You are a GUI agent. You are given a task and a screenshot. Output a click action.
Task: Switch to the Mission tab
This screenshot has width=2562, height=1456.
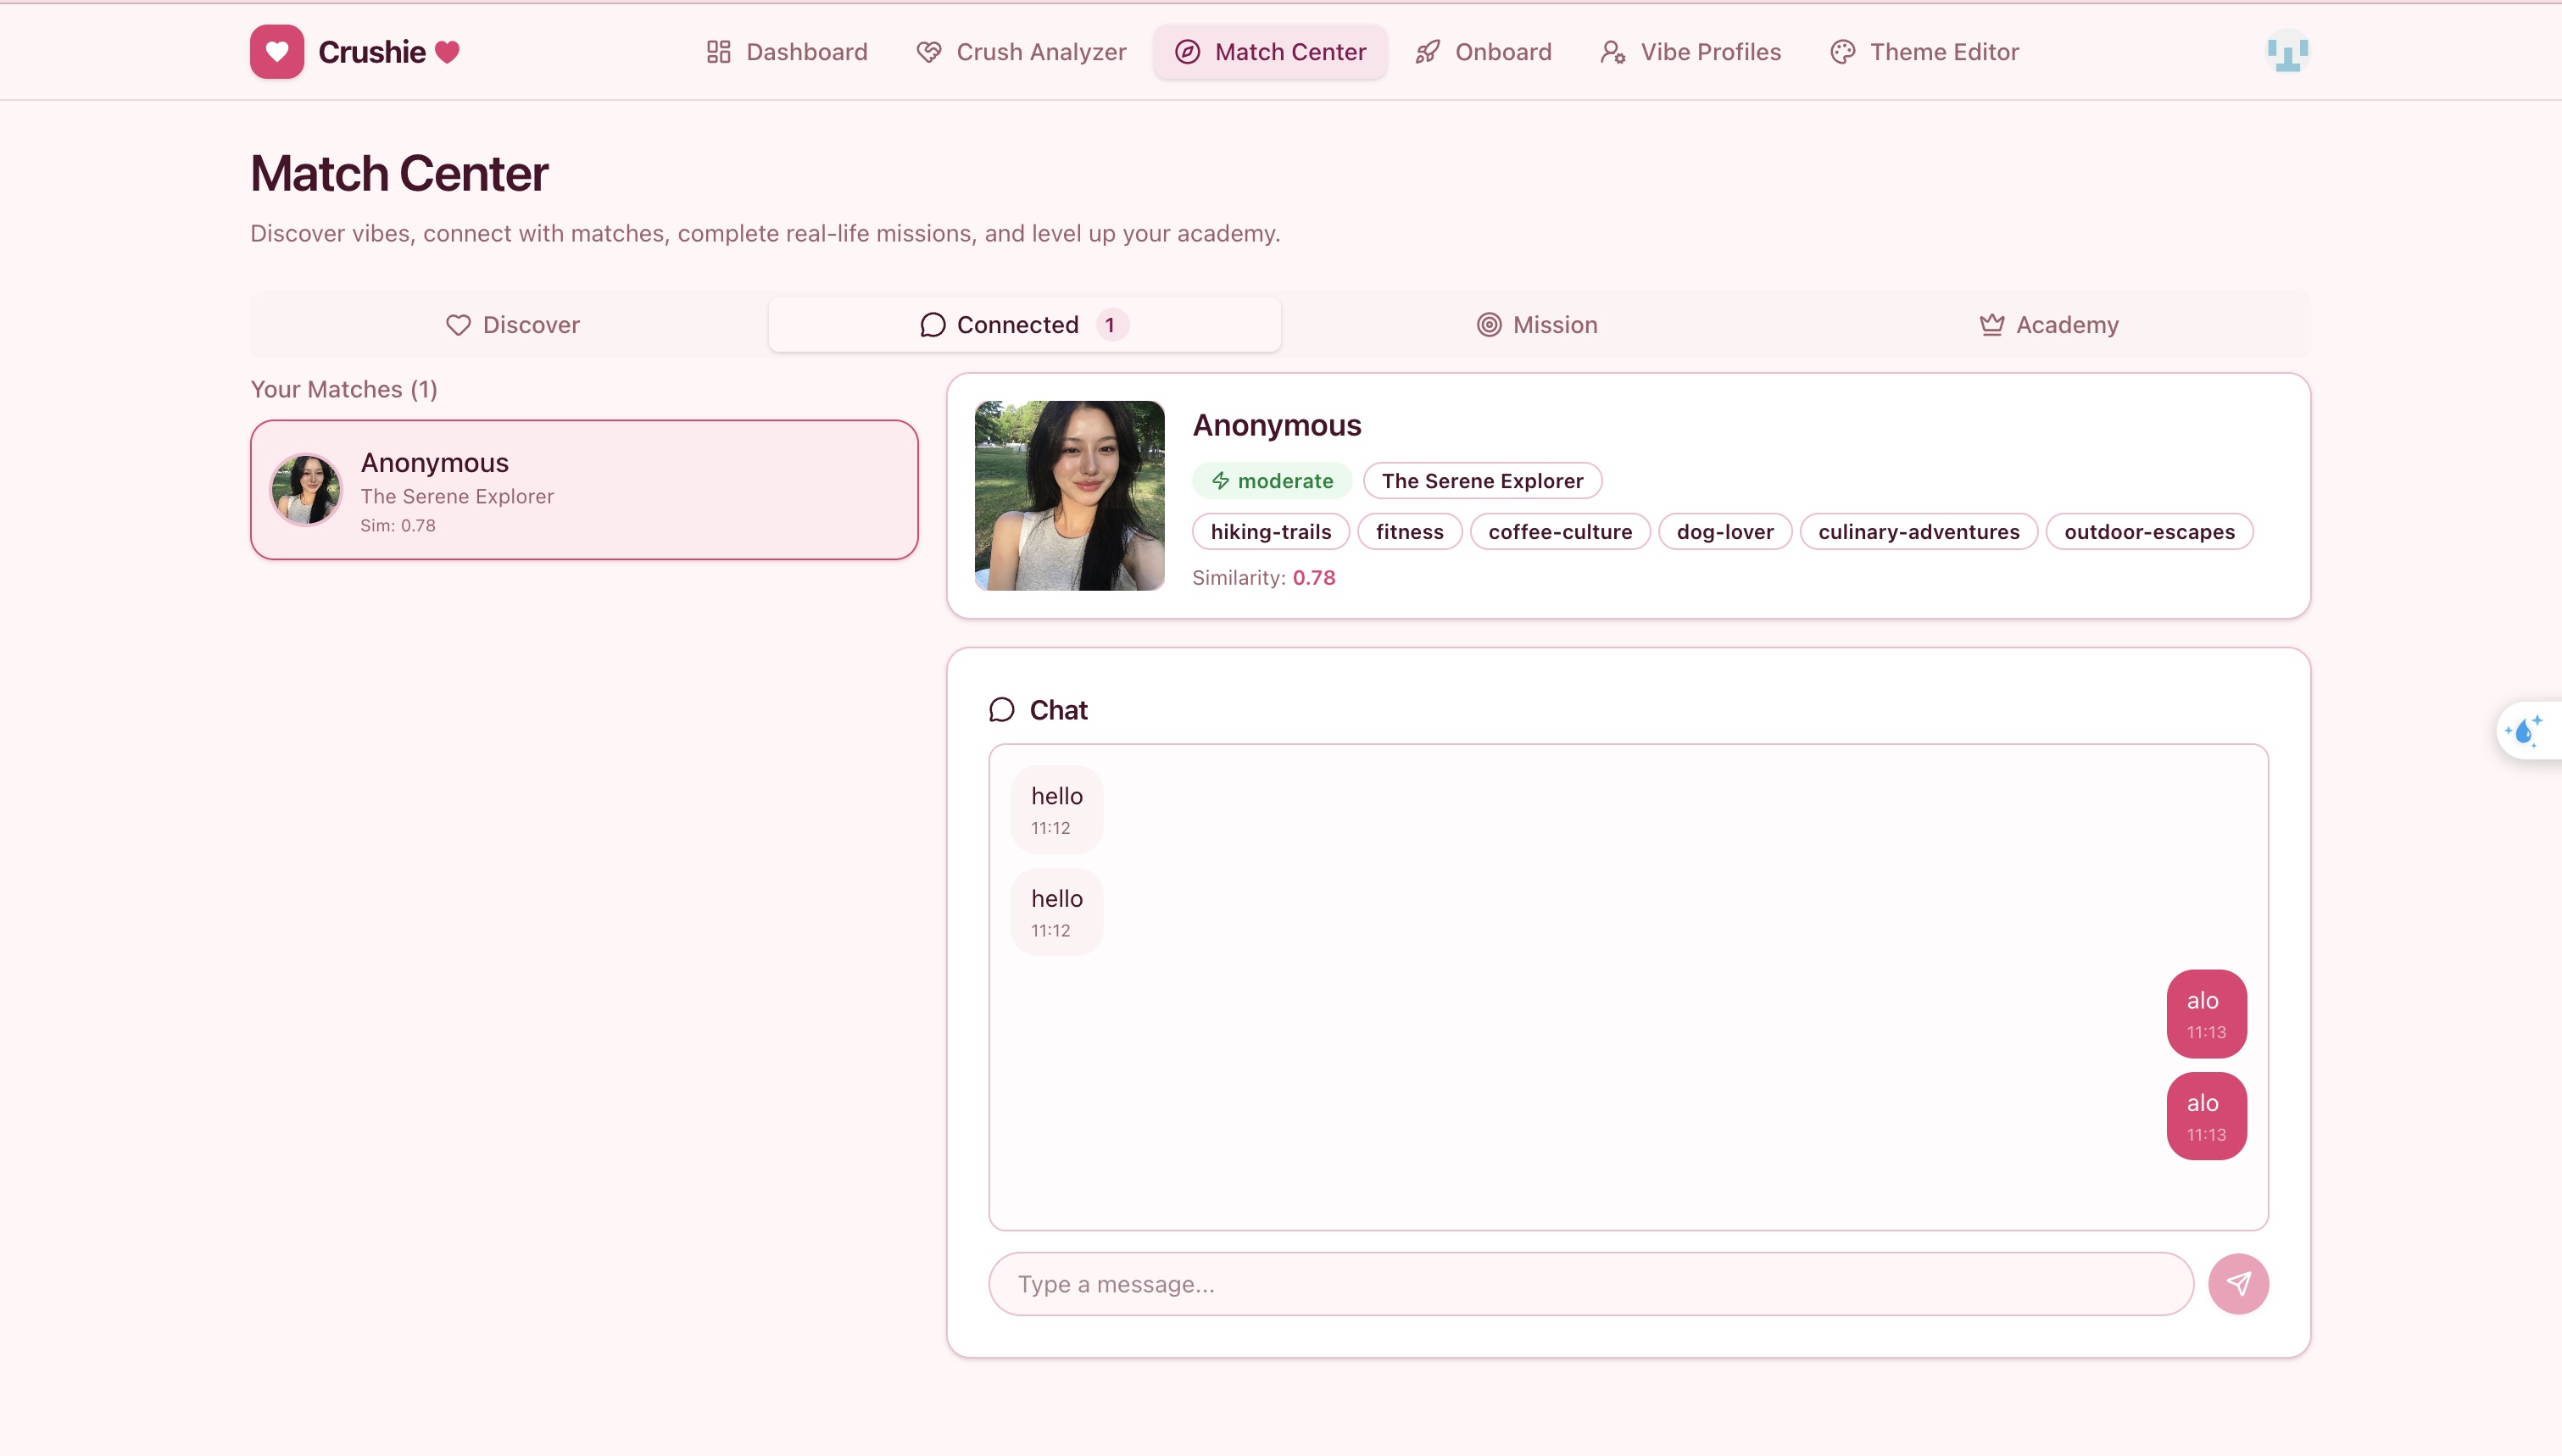[1537, 325]
